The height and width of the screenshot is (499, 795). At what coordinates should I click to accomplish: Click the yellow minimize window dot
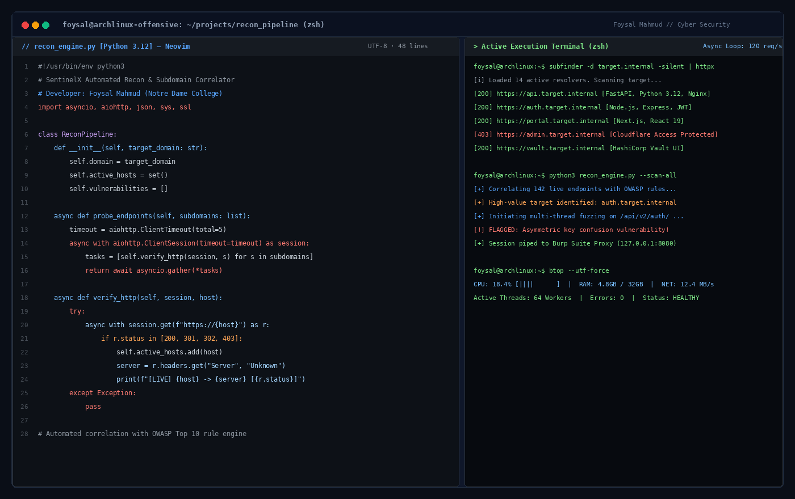[35, 25]
